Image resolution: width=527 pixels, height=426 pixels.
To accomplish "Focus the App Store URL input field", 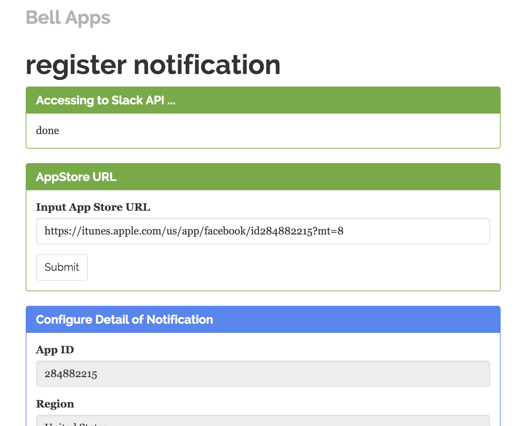I will coord(263,231).
